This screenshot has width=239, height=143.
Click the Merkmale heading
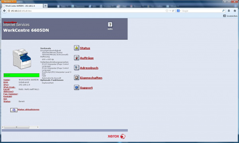point(45,48)
